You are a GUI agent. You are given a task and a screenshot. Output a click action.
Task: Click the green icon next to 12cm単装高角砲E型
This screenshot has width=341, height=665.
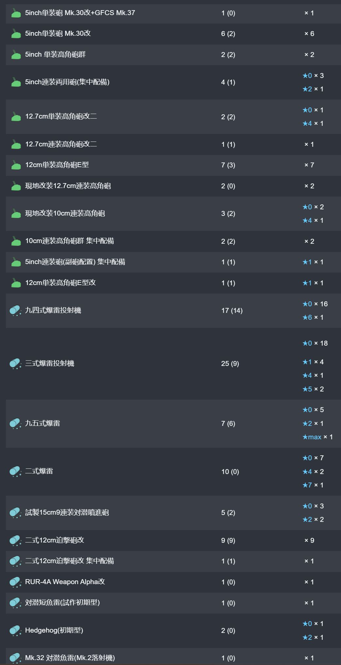(x=16, y=165)
